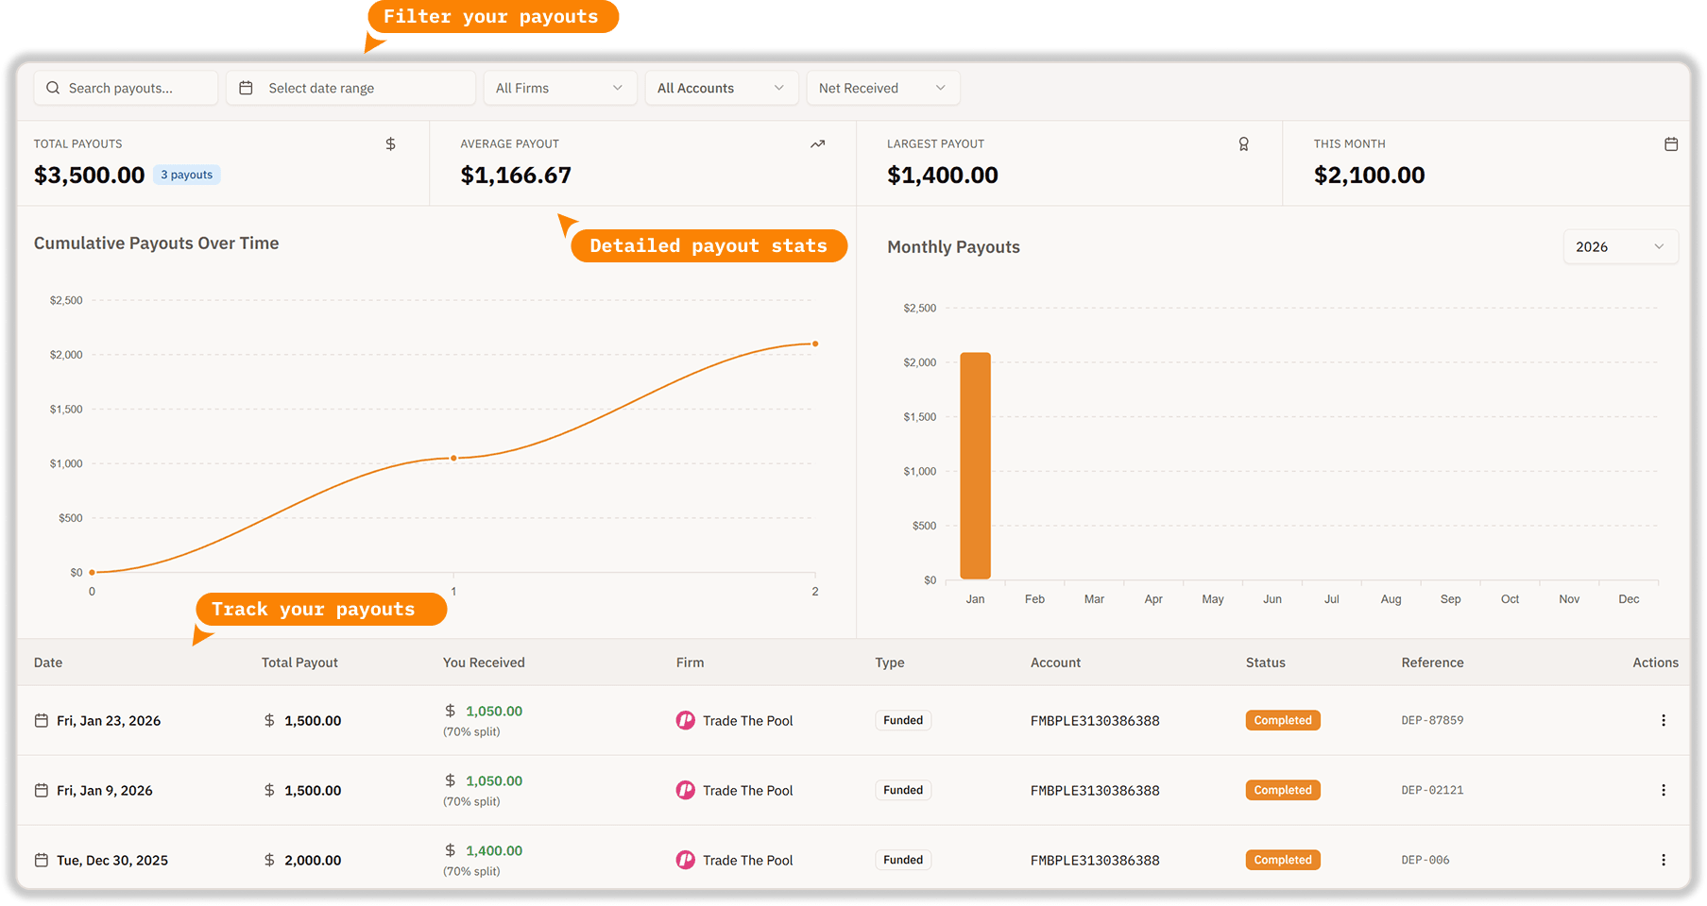Viewport: 1707px width, 906px height.
Task: Click the $1,400.00 largest payout value
Action: (942, 175)
